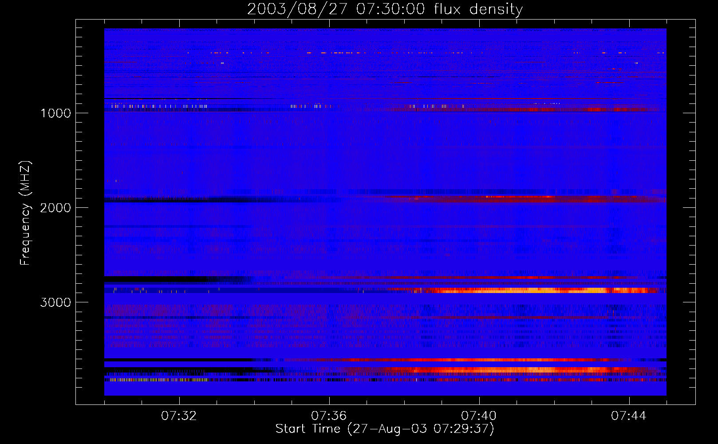Click the 'Start Time (27-Aug-03 07:29:37)' label

pos(385,429)
